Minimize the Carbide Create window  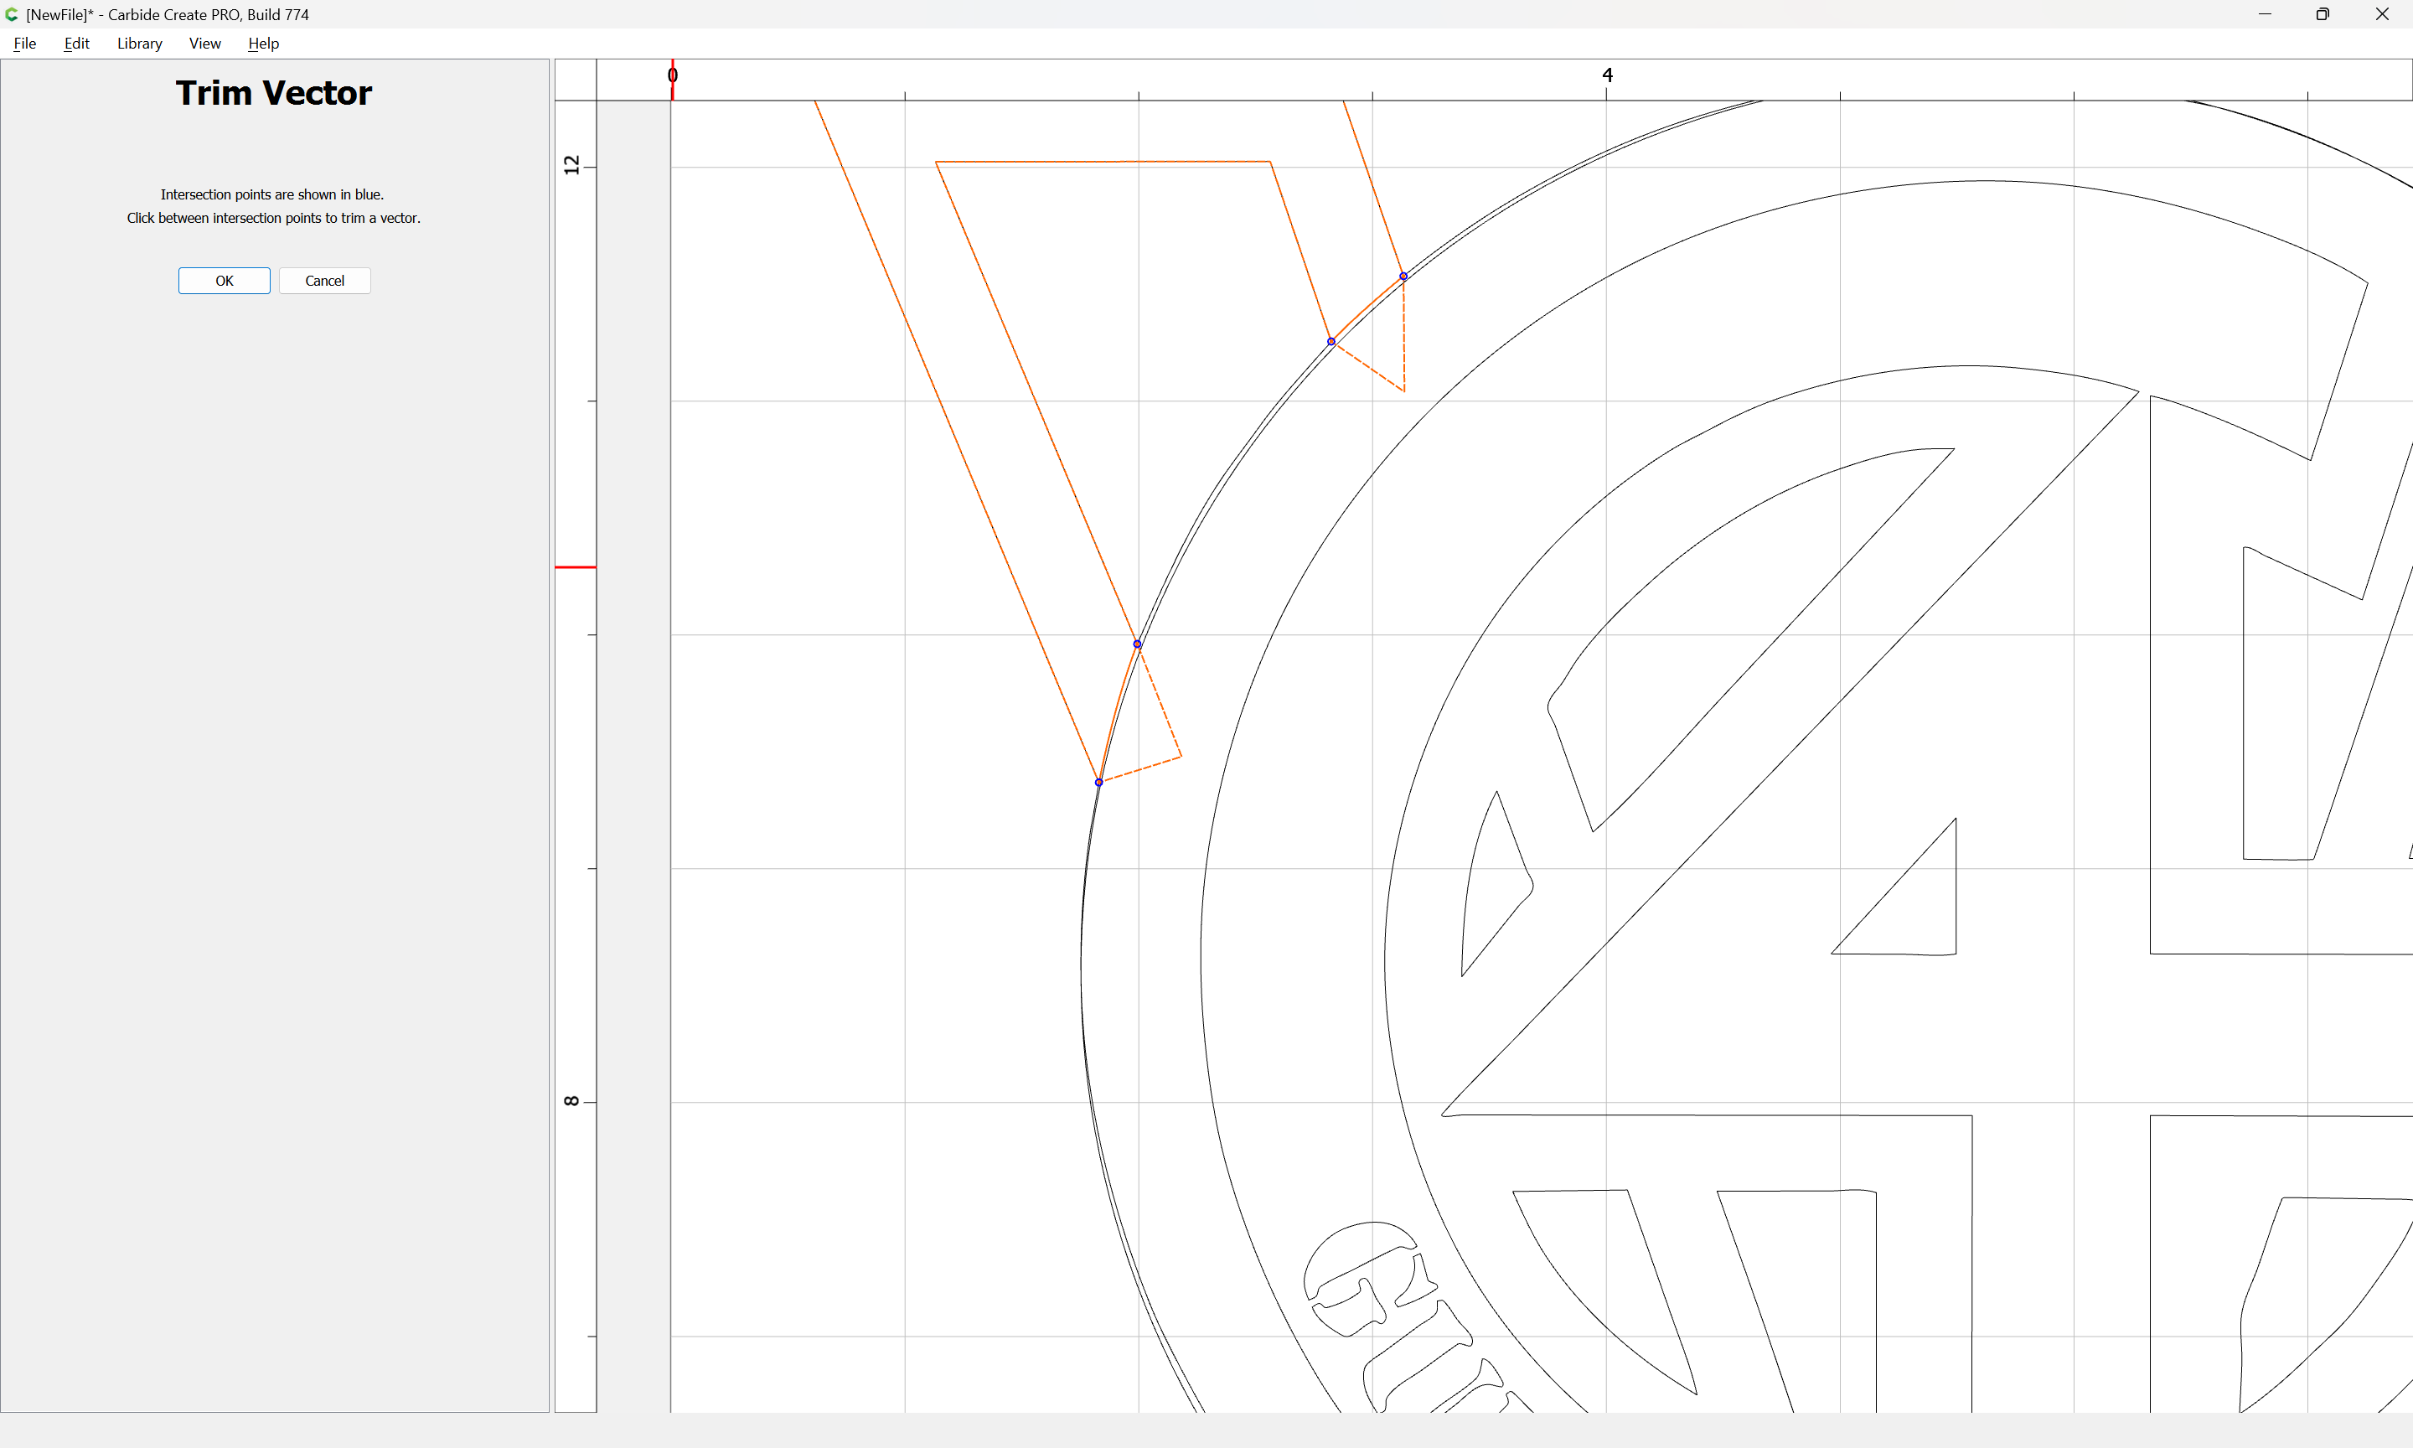(x=2265, y=14)
